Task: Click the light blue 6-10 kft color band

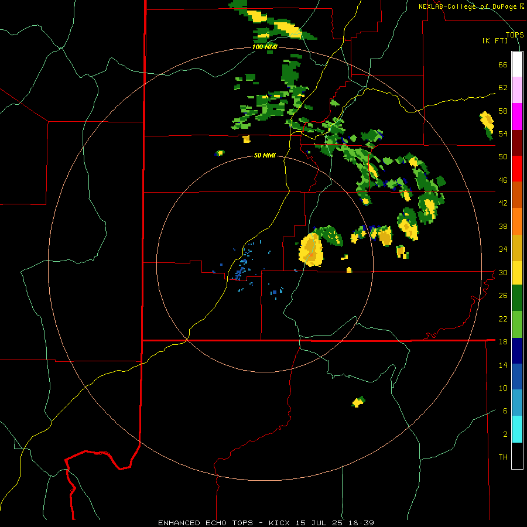Action: [517, 403]
